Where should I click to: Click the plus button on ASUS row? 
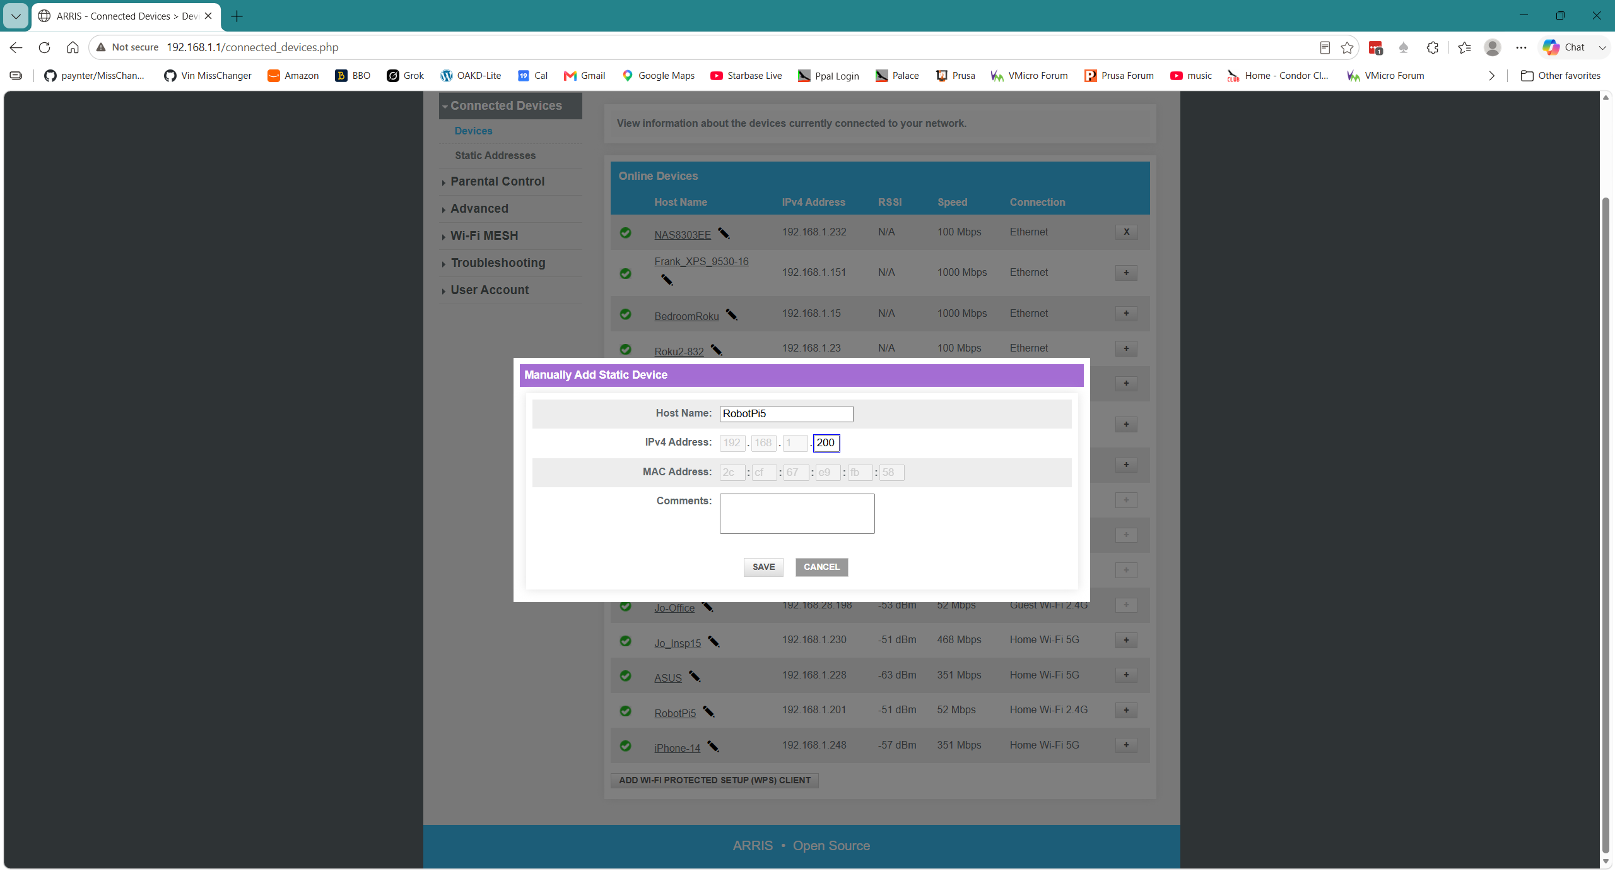[x=1126, y=675]
